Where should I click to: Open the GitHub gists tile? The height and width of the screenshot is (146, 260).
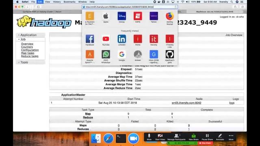tap(170, 54)
